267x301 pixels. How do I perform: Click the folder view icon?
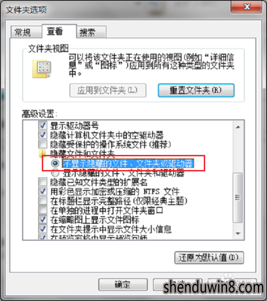tap(42, 69)
